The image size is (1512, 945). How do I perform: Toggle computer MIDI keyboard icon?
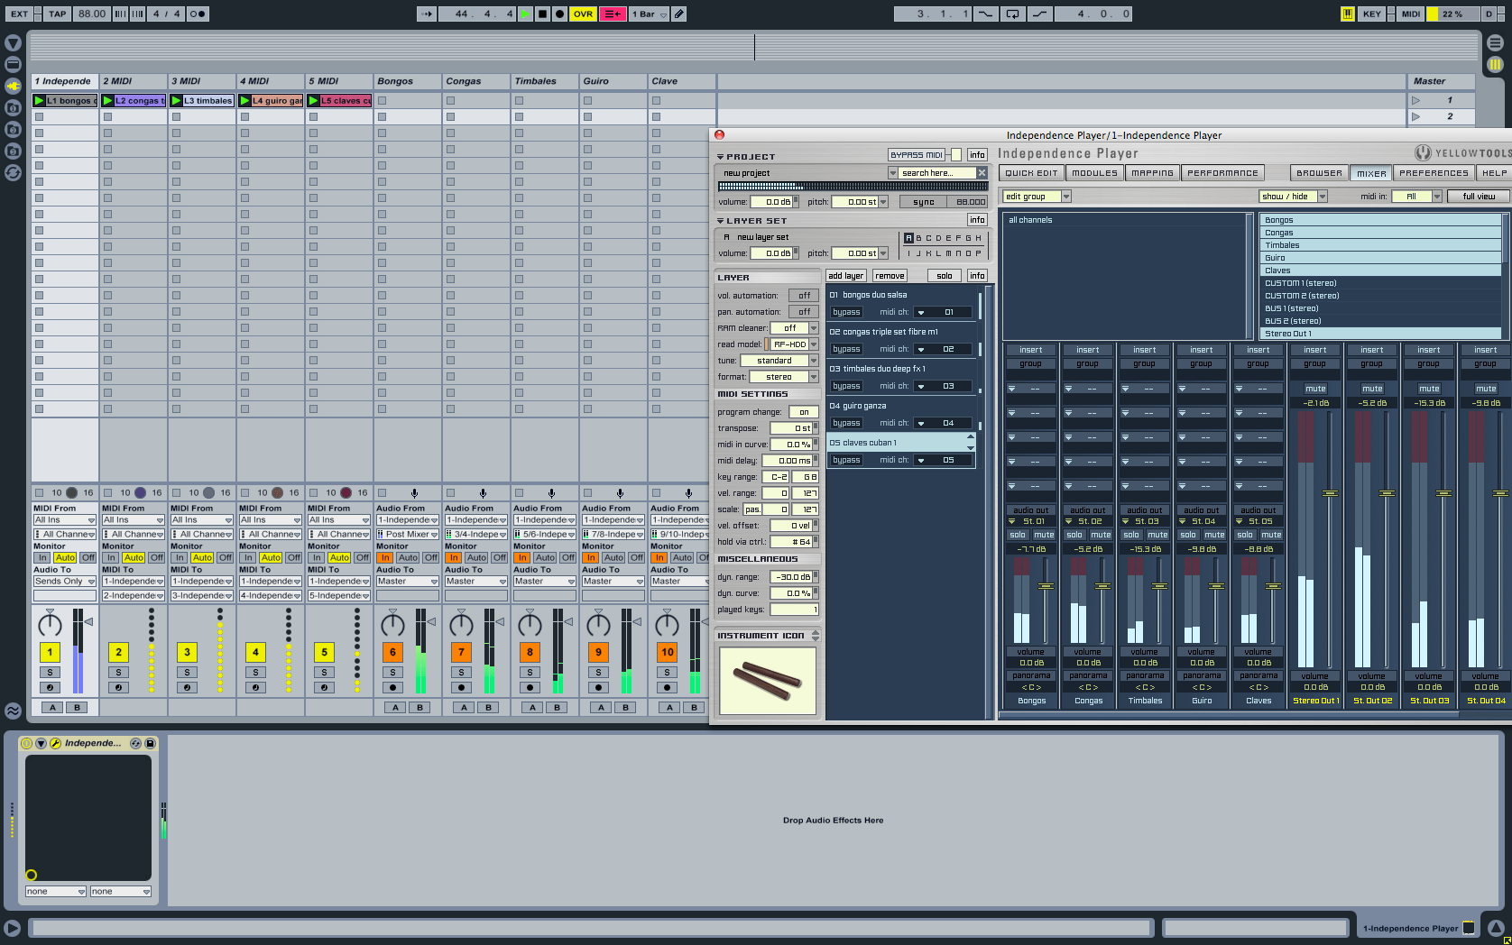pos(1347,14)
